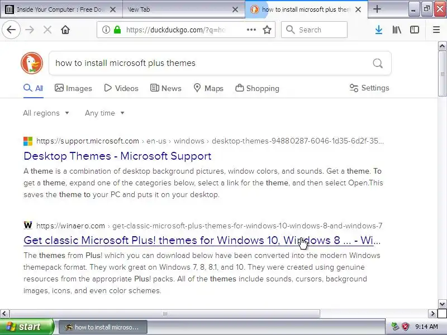Open the Downloads panel arrow

pos(379,30)
